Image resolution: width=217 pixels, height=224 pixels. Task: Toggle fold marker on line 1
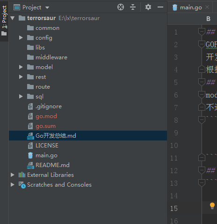(x=202, y=32)
